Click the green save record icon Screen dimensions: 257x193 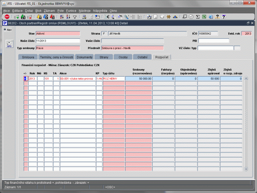point(23,17)
